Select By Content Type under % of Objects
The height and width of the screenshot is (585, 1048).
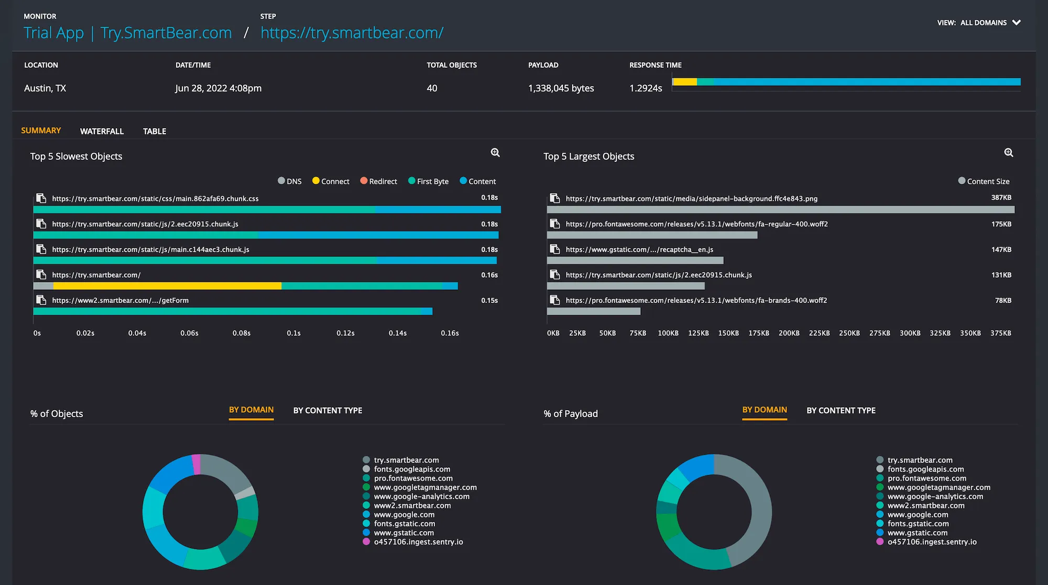click(327, 410)
